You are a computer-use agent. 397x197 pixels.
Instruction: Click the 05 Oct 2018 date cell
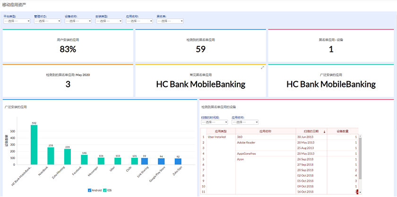311,181
